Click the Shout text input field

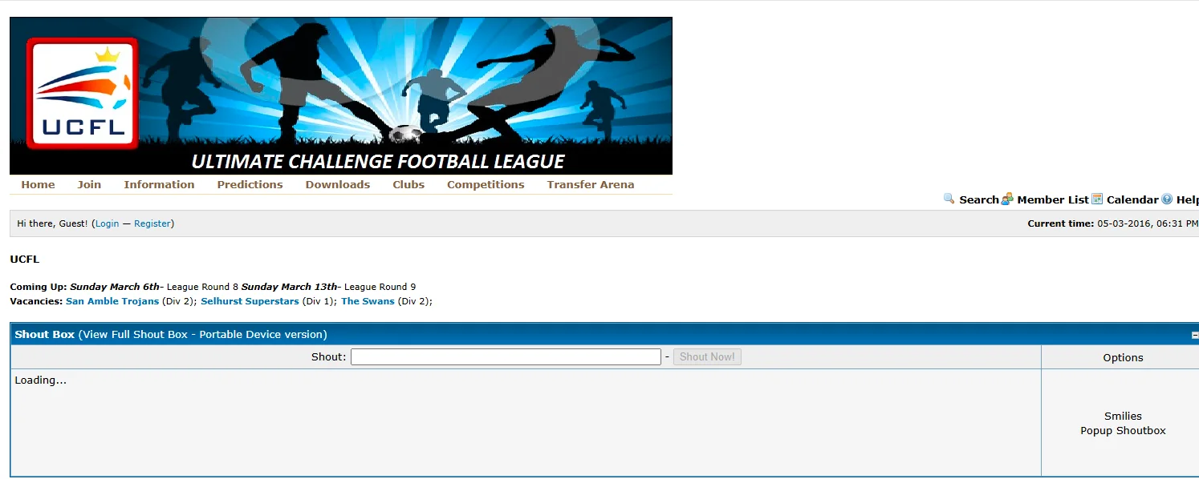[506, 356]
